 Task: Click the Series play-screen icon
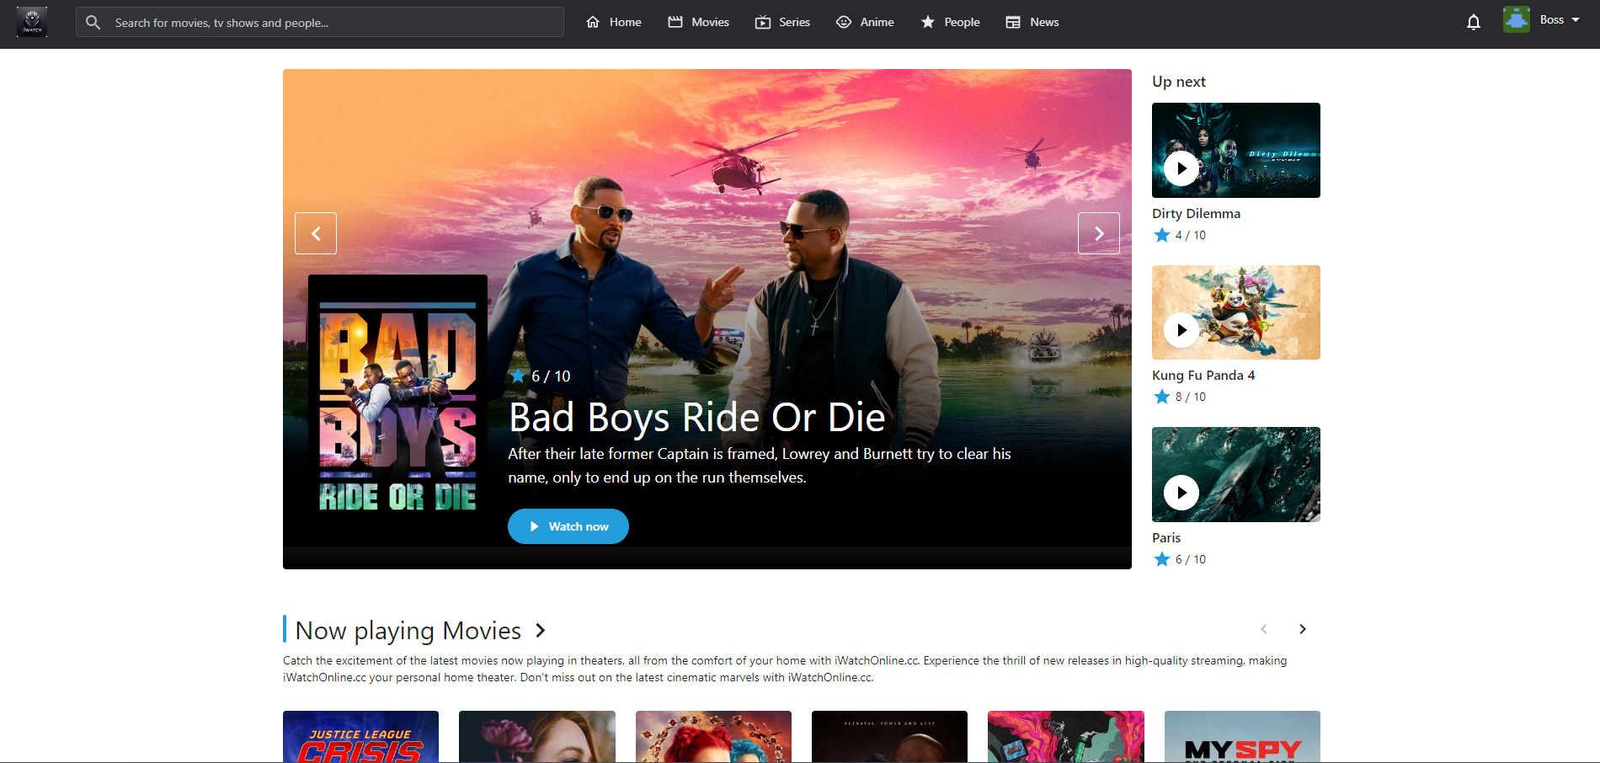pyautogui.click(x=763, y=22)
